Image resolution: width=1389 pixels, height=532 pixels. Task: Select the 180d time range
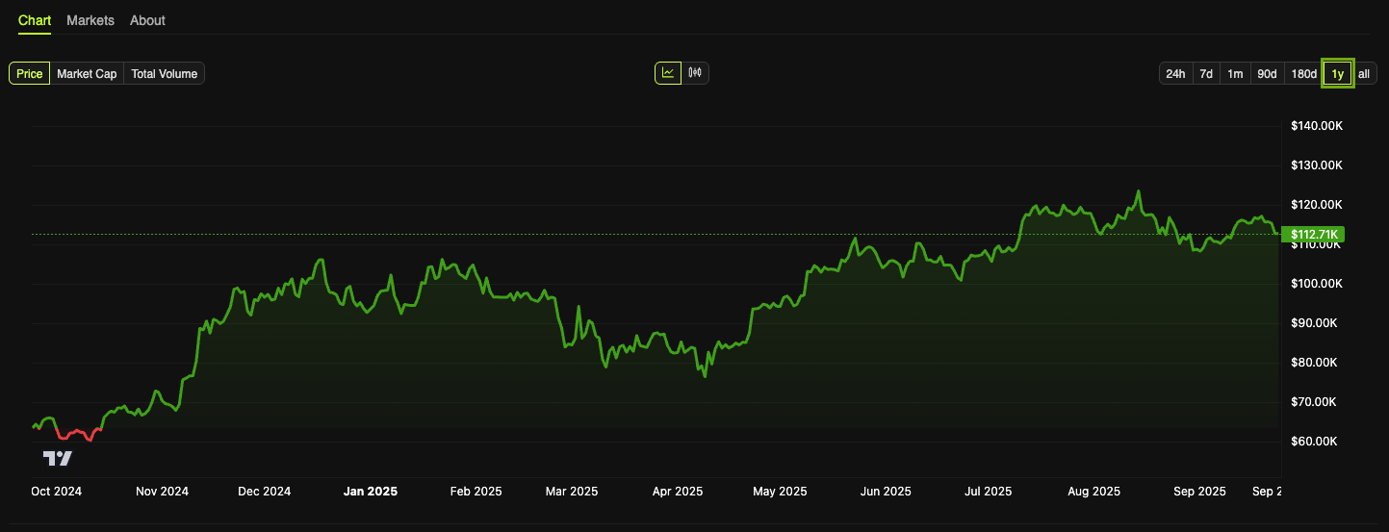pyautogui.click(x=1303, y=74)
